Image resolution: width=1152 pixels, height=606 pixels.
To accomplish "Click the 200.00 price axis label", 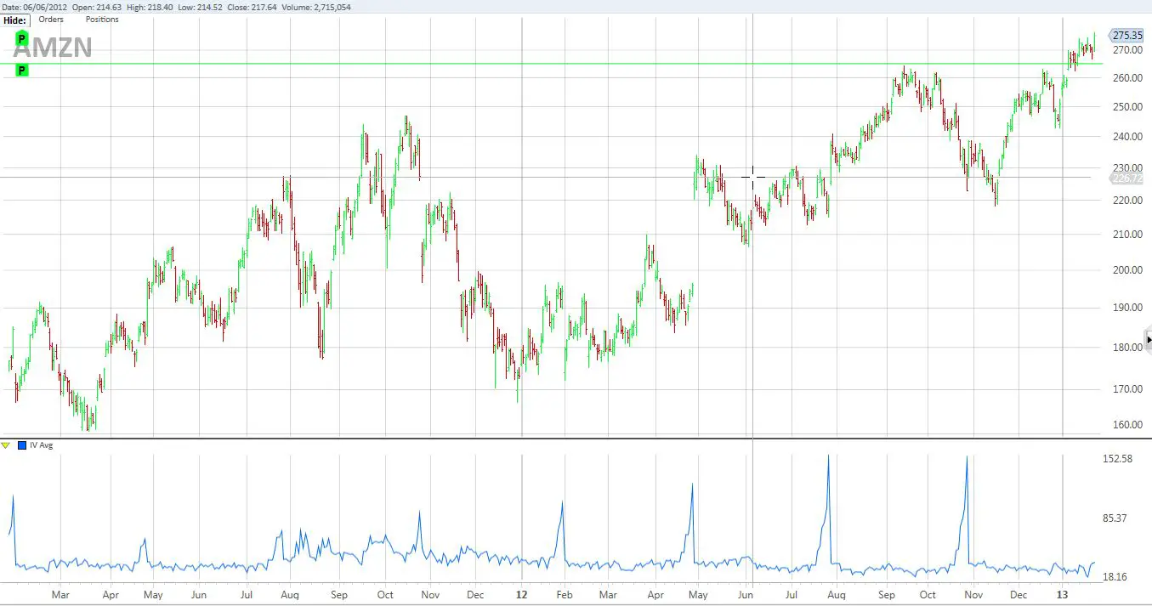I will coord(1128,270).
